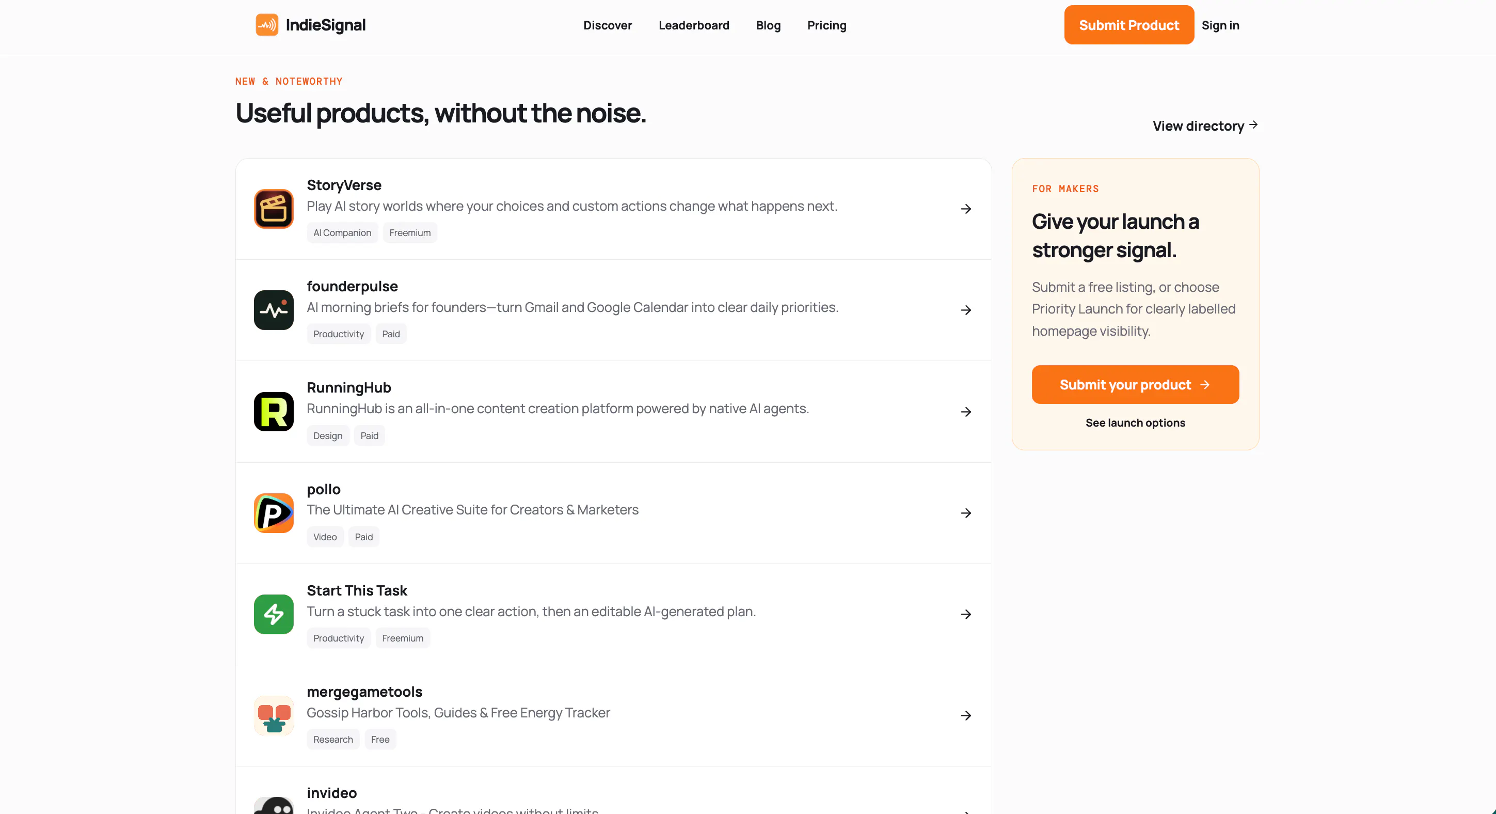
Task: Click the arrow on the founderpulse row
Action: 966,310
